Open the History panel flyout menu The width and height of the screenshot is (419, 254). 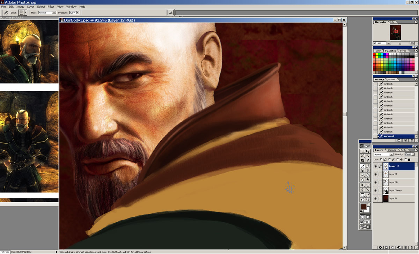[x=416, y=80]
